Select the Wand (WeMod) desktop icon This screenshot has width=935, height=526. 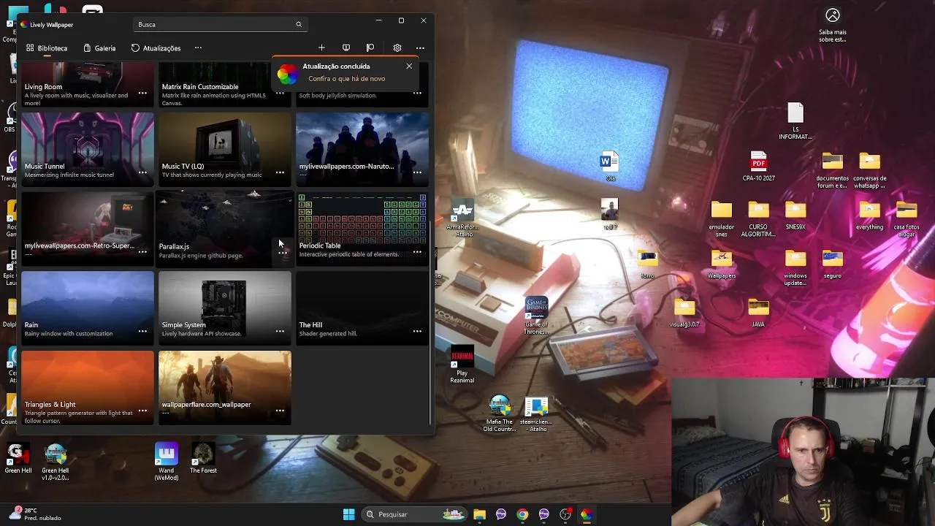click(x=167, y=462)
